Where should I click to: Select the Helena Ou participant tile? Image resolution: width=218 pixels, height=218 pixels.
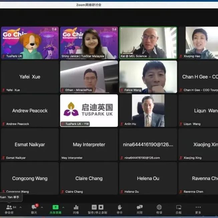148,178
